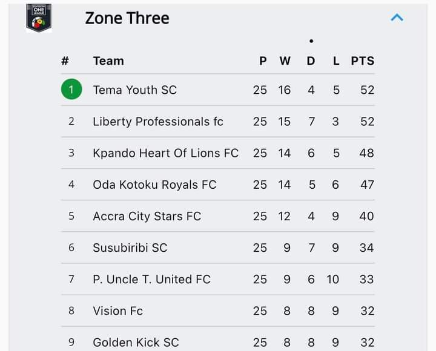Click the Division One League logo badge
Viewport: 436px width, 351px height.
click(x=39, y=18)
